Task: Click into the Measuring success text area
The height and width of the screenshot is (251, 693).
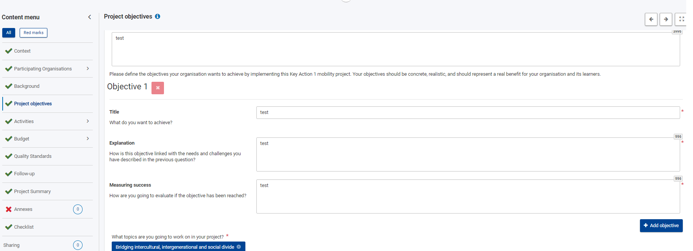Action: tap(468, 196)
